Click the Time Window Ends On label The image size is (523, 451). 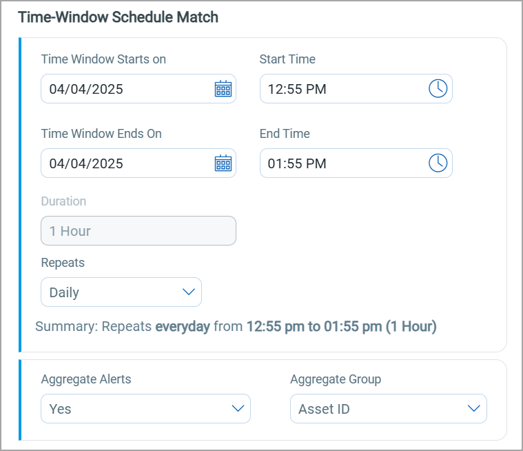[101, 134]
